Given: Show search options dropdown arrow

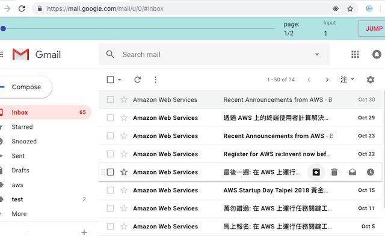Looking at the screenshot, I should point(317,54).
